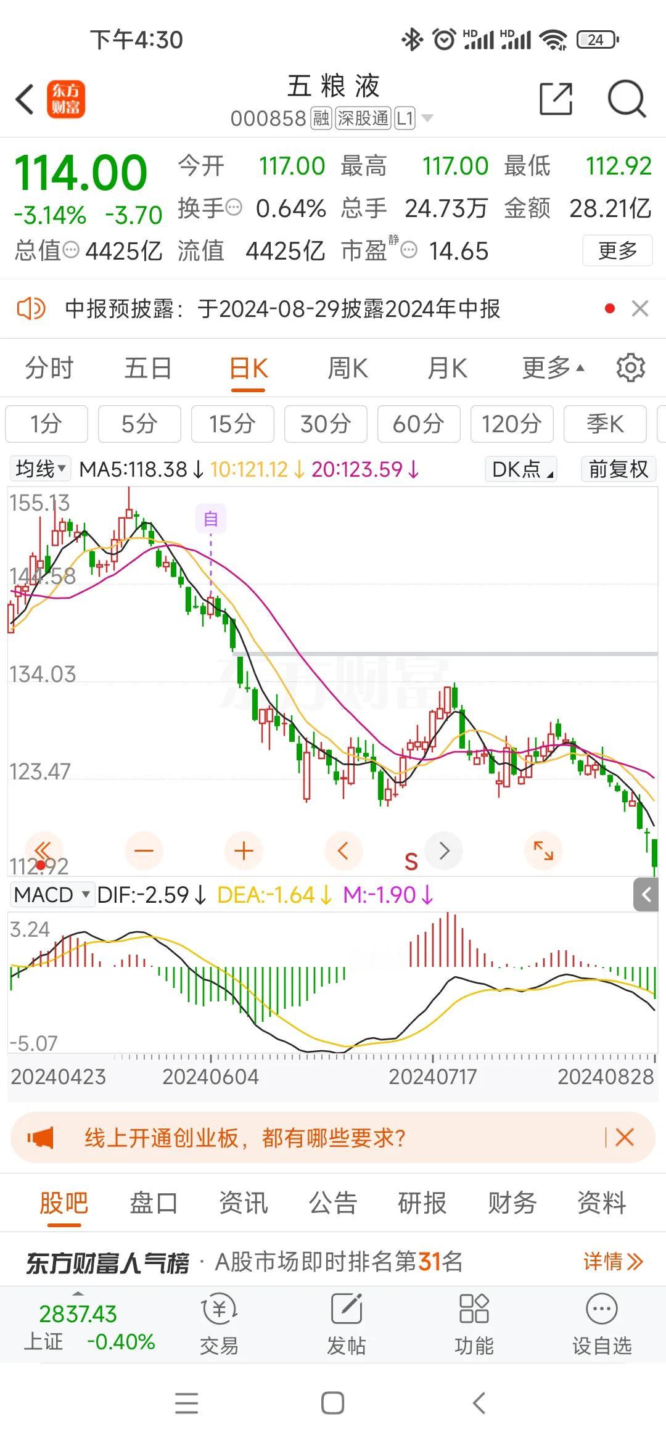Viewport: 666px width, 1443px height.
Task: Choose the 季K period
Action: coord(605,424)
